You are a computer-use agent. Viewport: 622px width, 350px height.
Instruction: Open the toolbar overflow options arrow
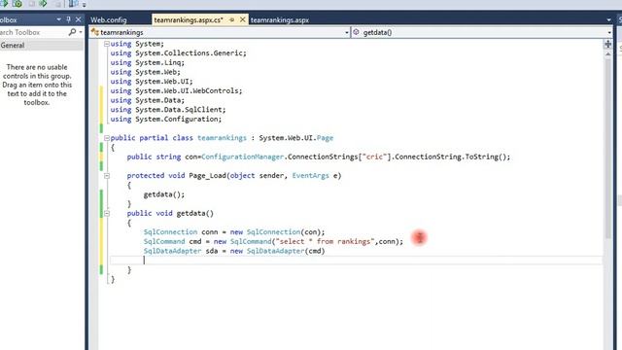tap(85, 5)
